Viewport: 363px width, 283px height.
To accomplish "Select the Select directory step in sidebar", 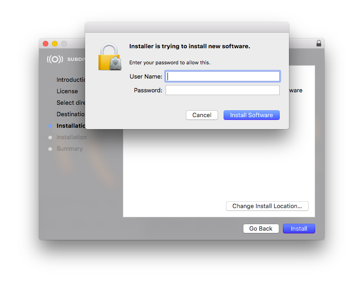I will pos(71,102).
